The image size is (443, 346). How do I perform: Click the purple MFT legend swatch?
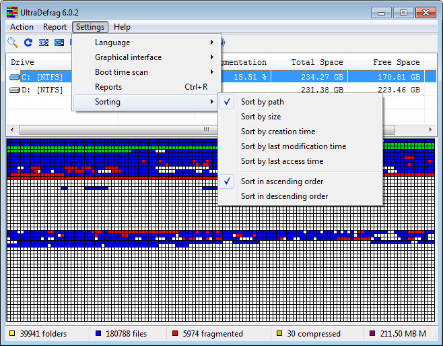tap(372, 333)
